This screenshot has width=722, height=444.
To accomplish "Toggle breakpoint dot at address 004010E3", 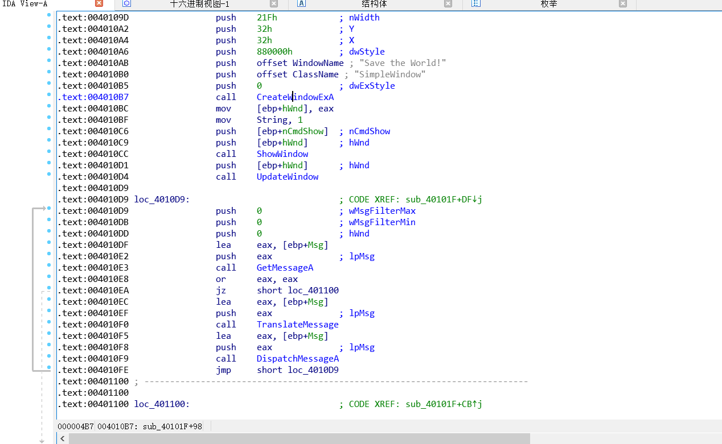I will tap(49, 265).
